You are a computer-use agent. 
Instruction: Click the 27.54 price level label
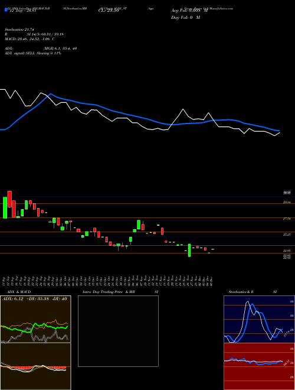point(287,219)
